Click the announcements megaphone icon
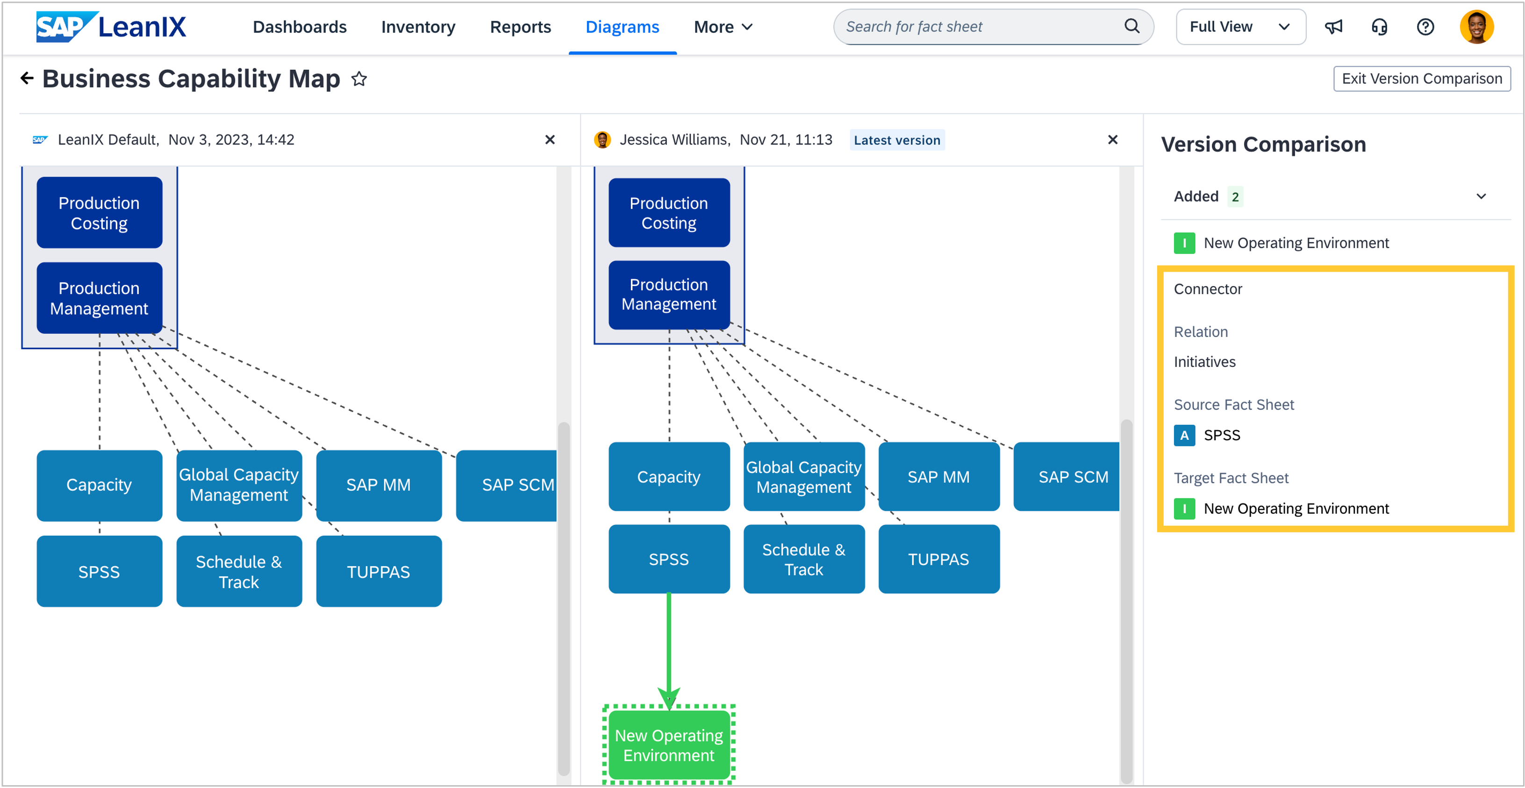1525x788 pixels. (1333, 27)
